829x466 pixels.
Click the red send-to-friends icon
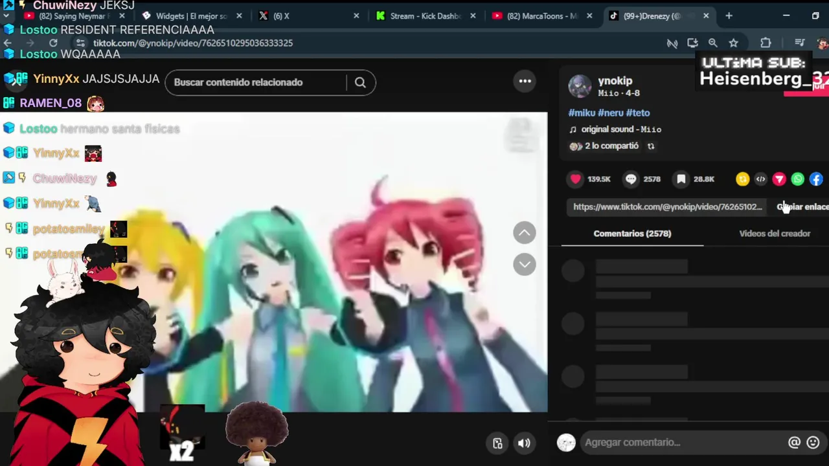tap(779, 179)
